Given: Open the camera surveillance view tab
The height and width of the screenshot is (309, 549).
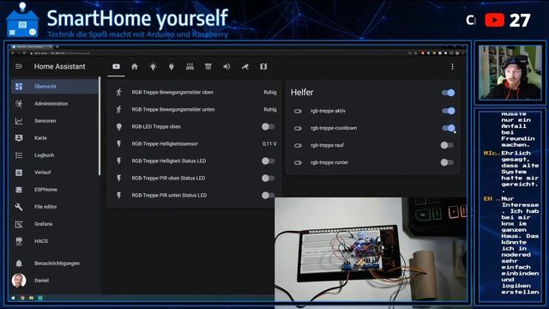Looking at the screenshot, I should (245, 67).
